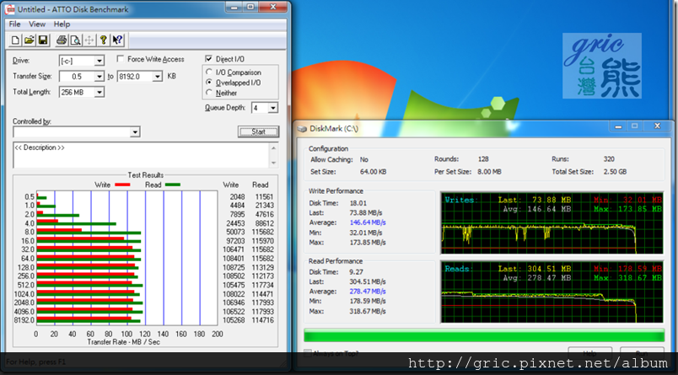Click the yellow question mark About icon
Viewport: 678px width, 375px height.
pyautogui.click(x=103, y=40)
